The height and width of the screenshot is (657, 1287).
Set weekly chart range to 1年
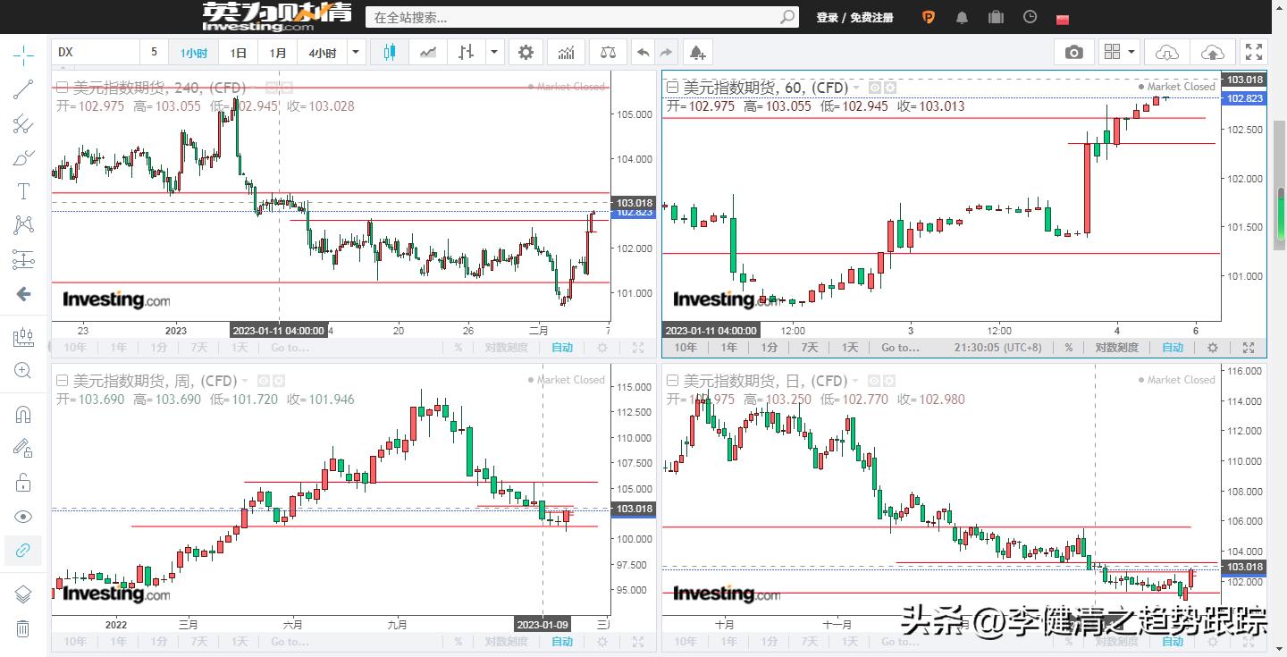click(118, 642)
